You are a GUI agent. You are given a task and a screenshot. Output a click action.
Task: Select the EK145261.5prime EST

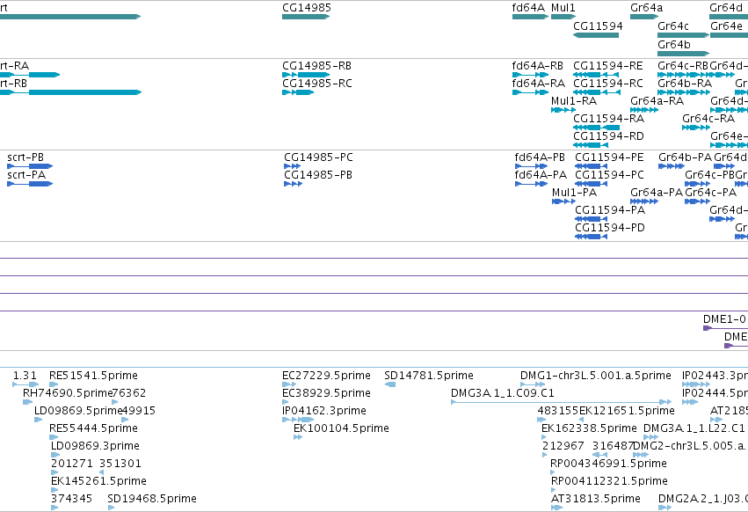point(54,491)
